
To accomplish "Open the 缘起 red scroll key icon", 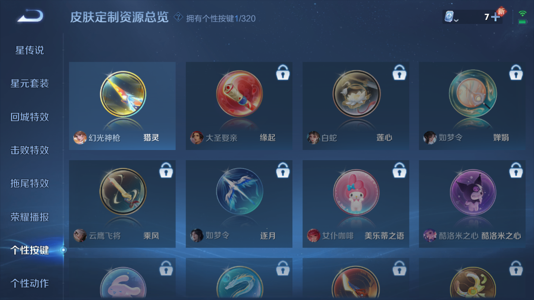I will (x=239, y=94).
